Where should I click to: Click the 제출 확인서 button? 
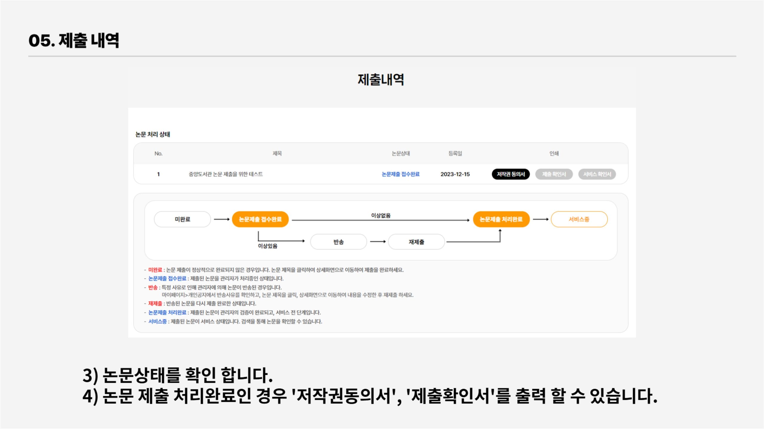coord(554,174)
